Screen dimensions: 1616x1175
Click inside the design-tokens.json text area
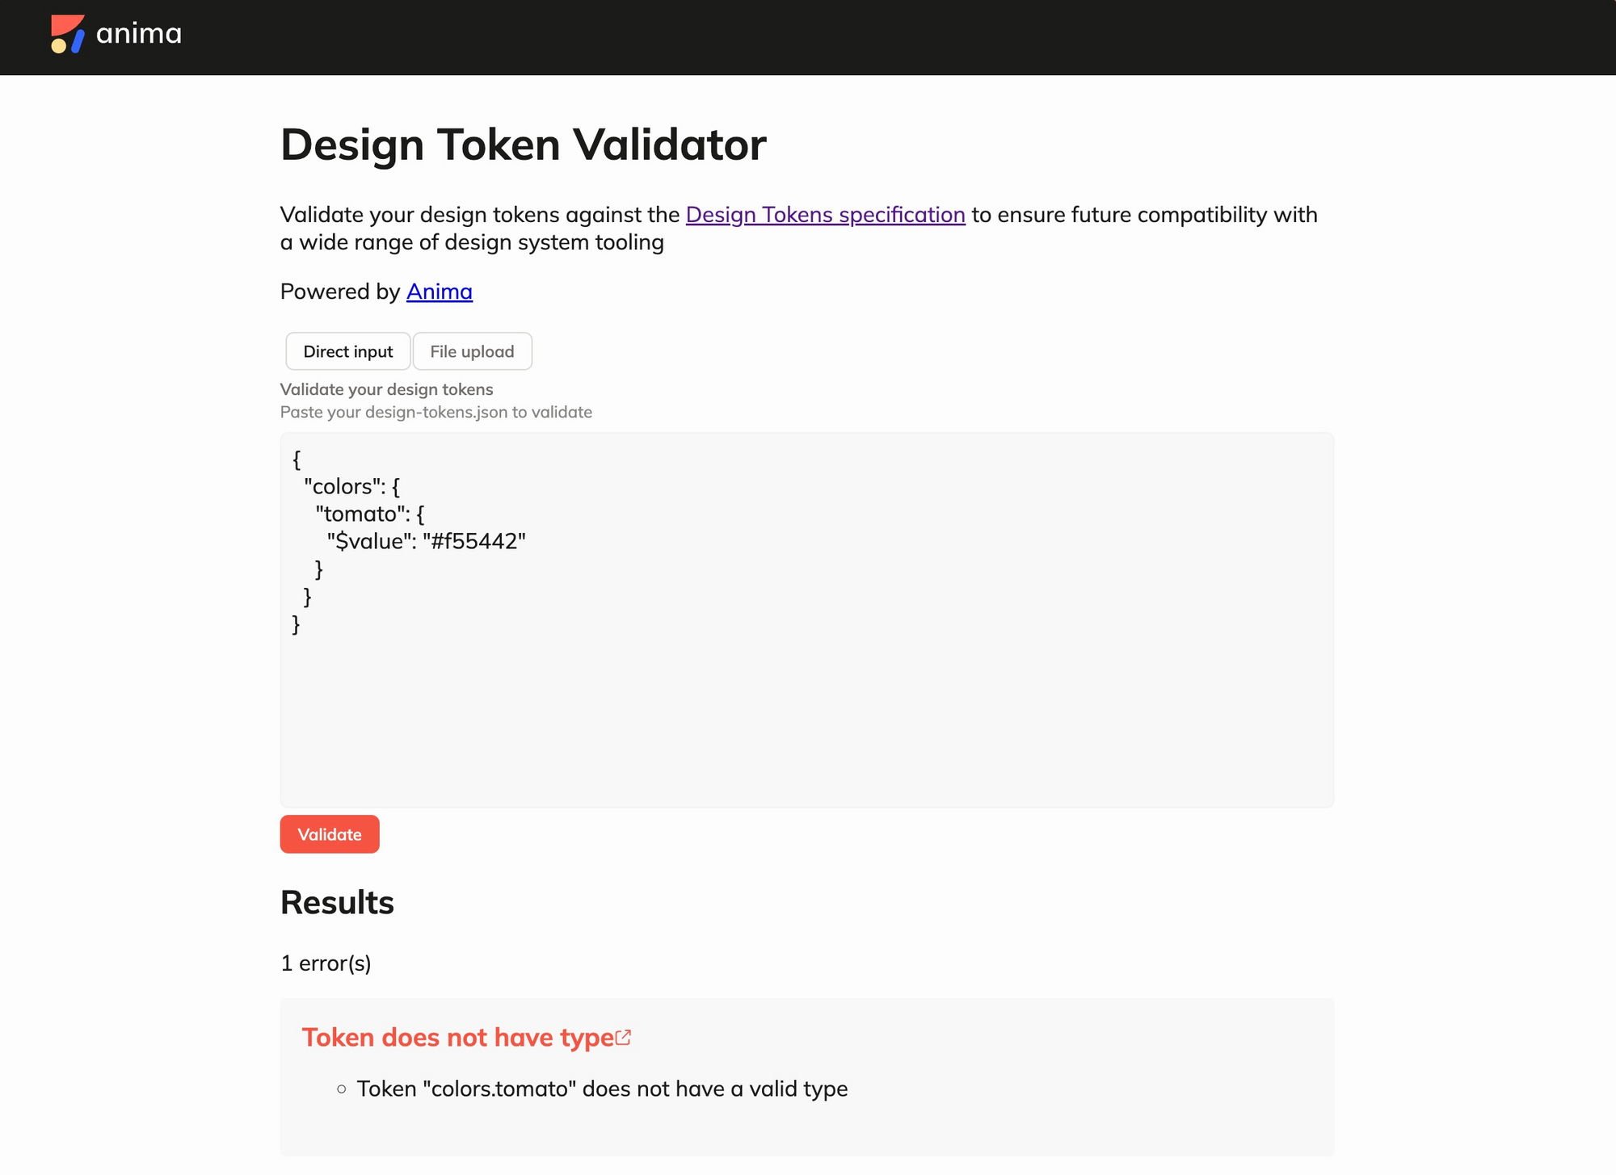coord(808,703)
